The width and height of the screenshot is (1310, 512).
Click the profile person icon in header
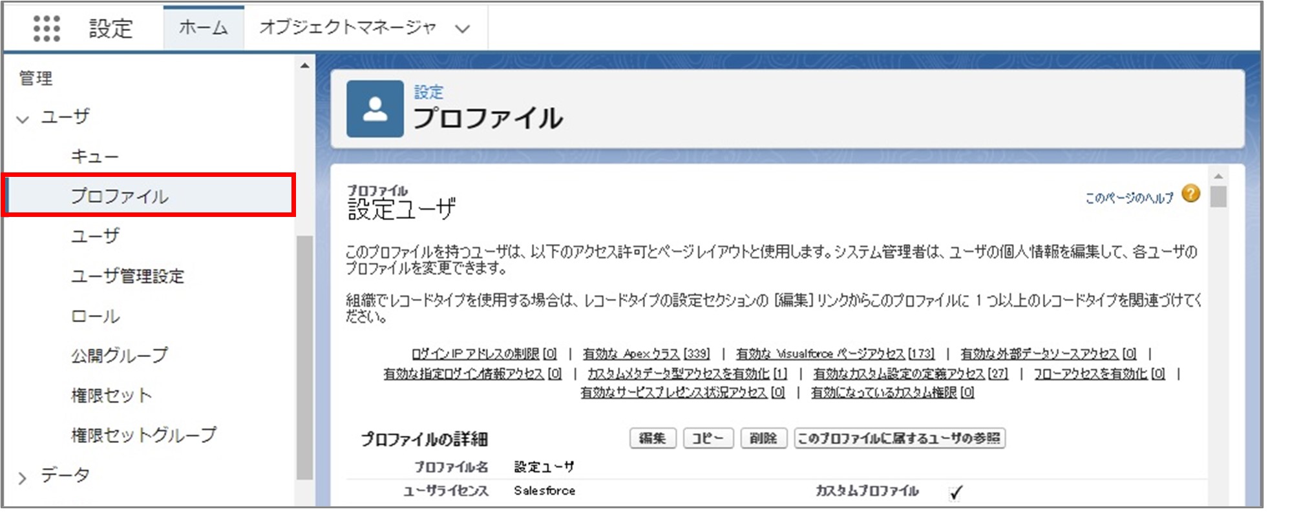(374, 108)
